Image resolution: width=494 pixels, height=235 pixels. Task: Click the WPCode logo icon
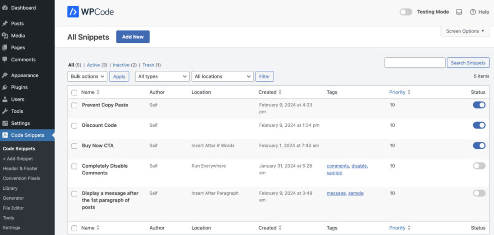[x=73, y=12]
